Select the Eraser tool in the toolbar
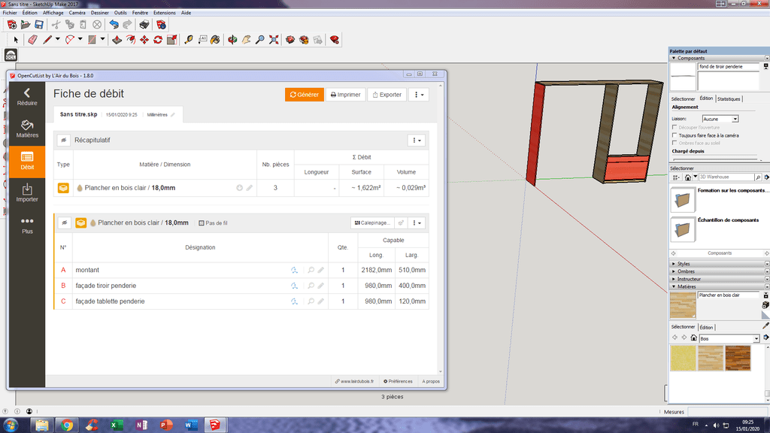This screenshot has height=433, width=770. coord(33,40)
